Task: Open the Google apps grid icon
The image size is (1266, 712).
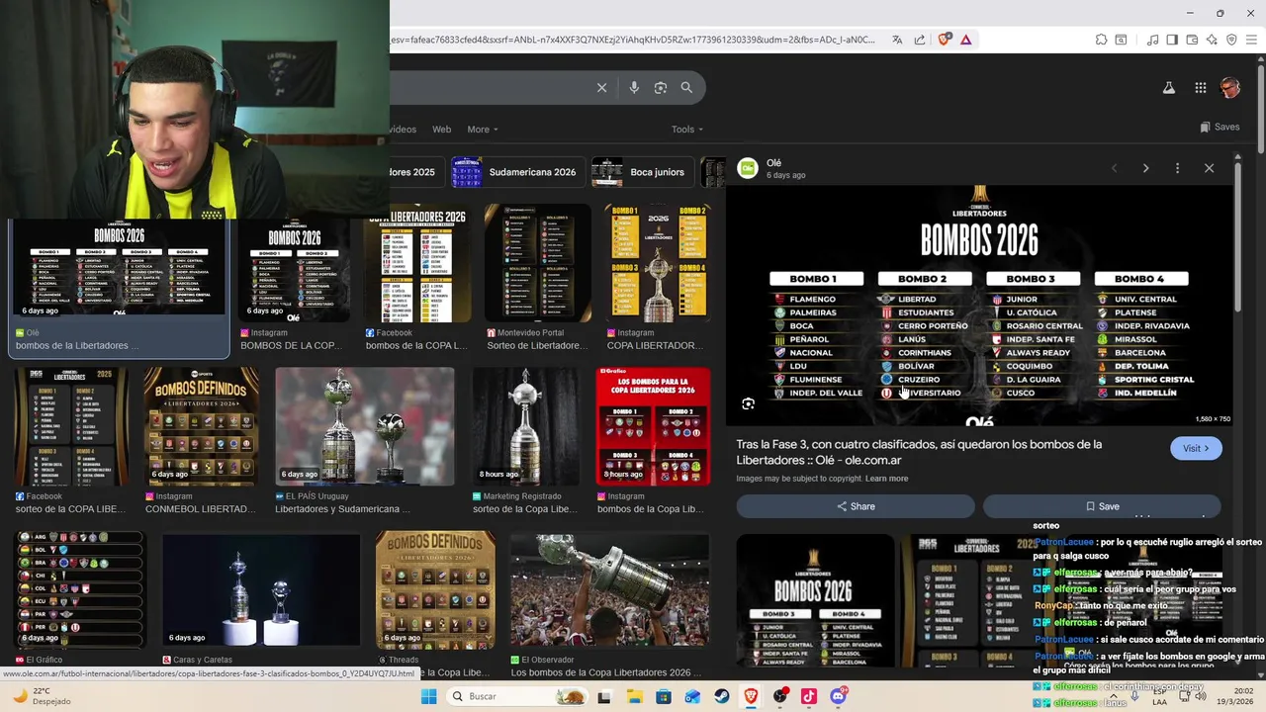Action: 1200,88
